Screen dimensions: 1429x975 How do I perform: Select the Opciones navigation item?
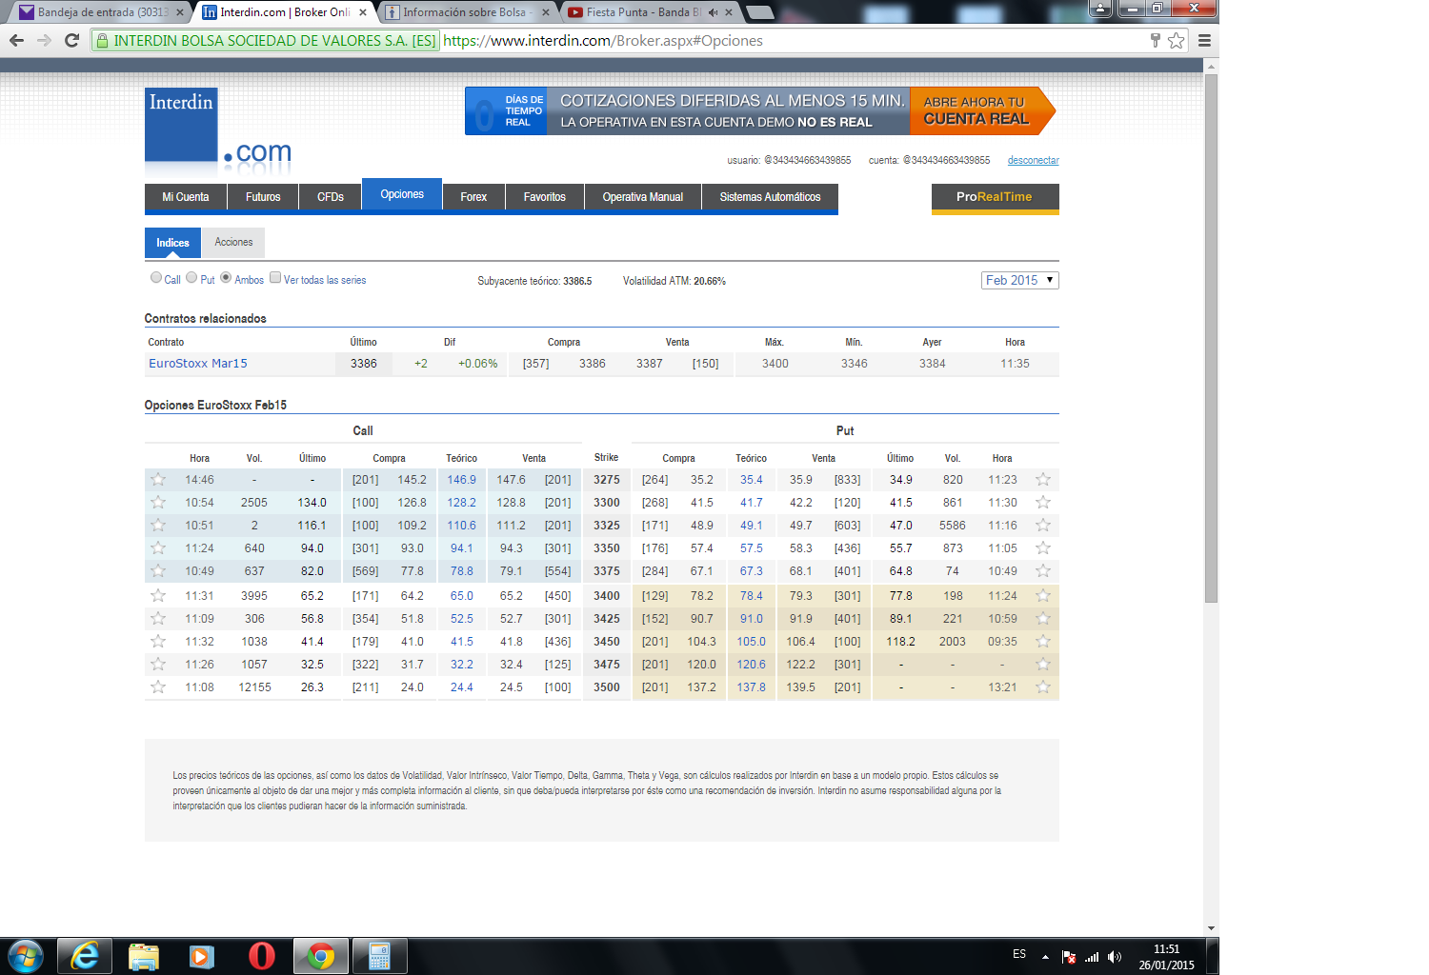(402, 194)
